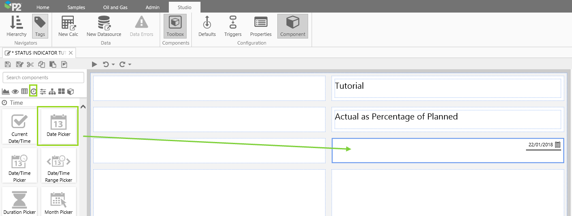
Task: Run the page with the play button
Action: pos(95,64)
